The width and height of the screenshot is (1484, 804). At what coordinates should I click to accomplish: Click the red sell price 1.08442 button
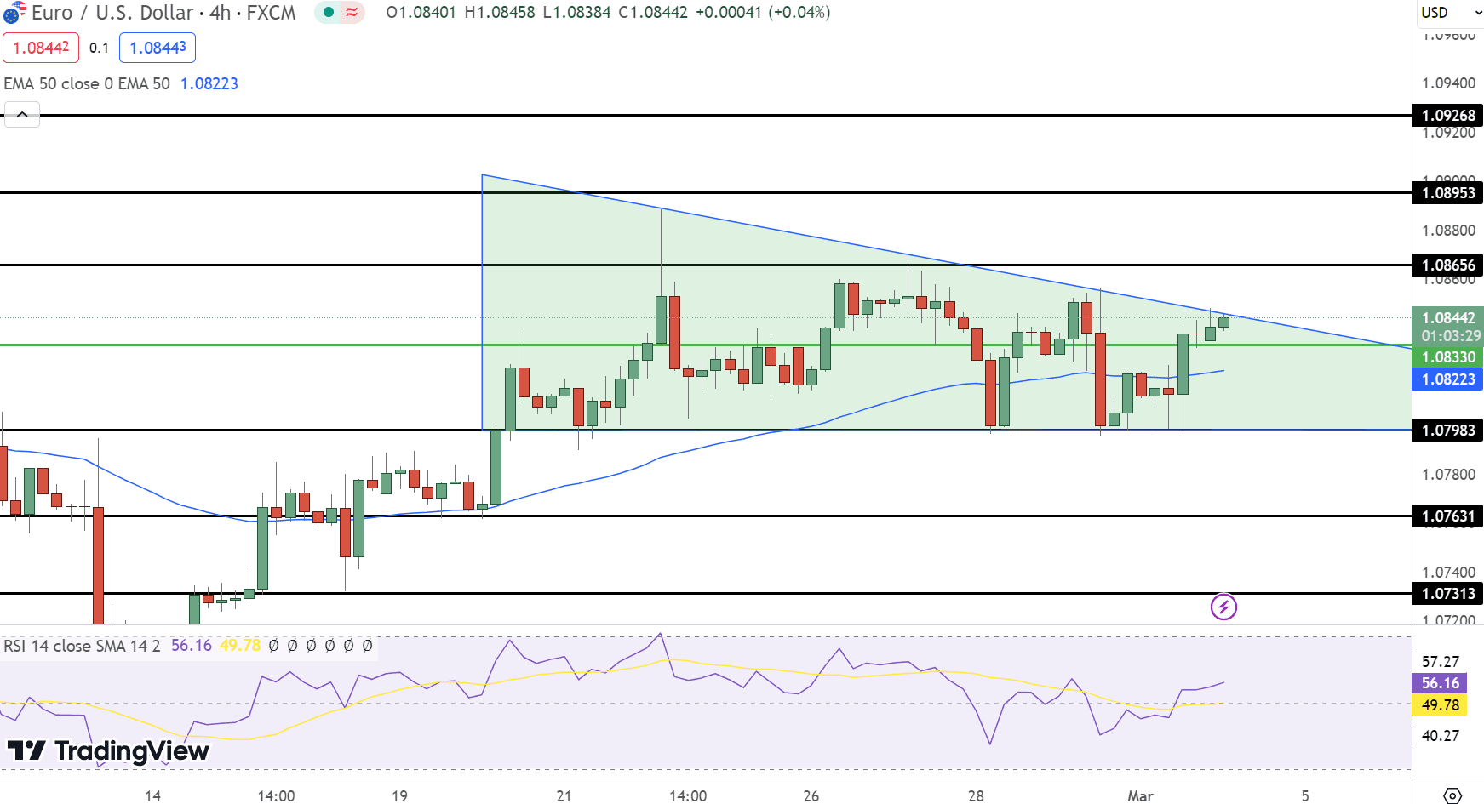(41, 48)
